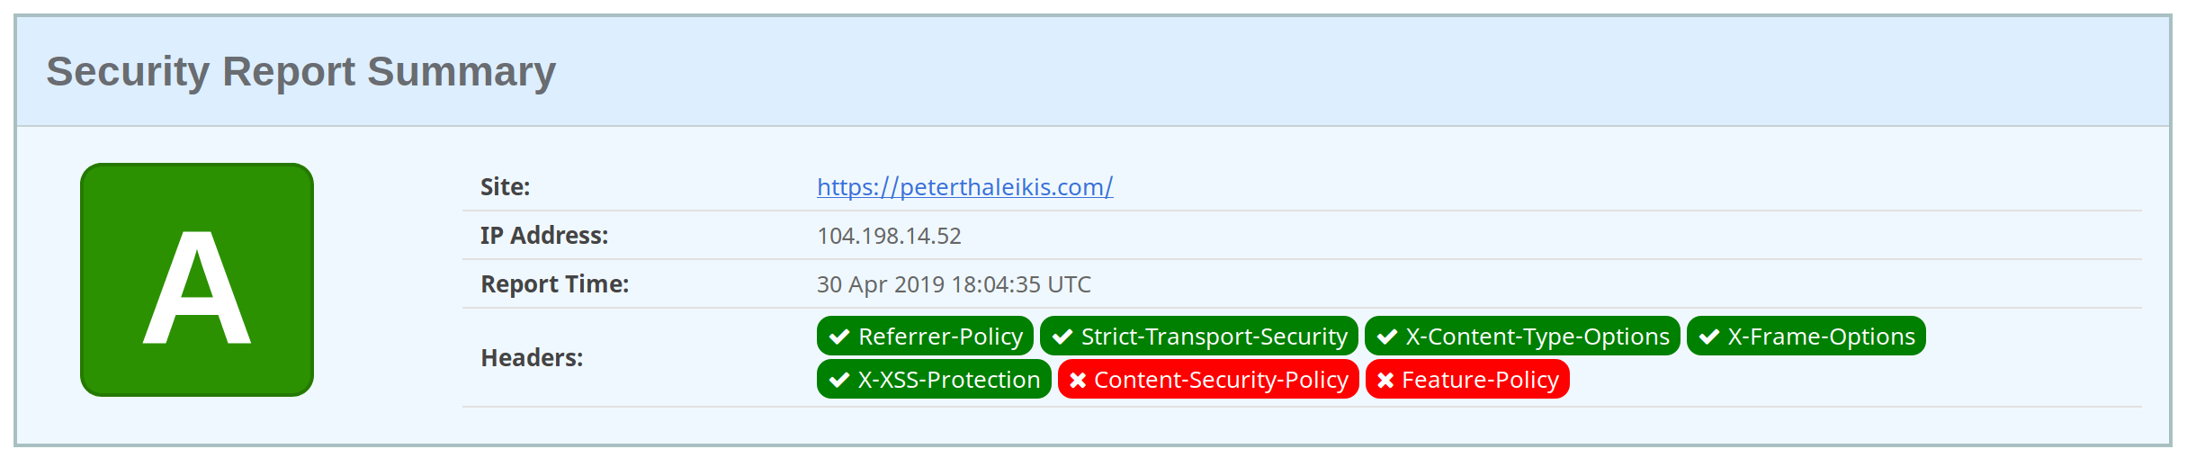The width and height of the screenshot is (2187, 458).
Task: Click the checkmark icon beside X-XSS-Protection
Action: (839, 380)
